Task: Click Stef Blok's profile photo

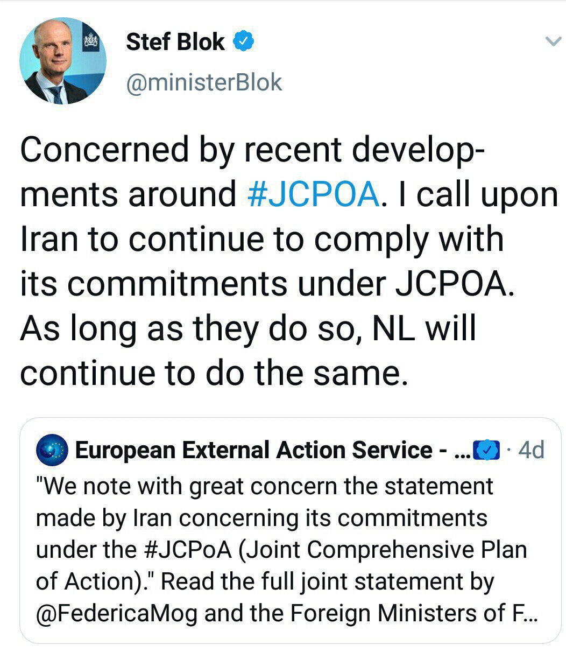Action: 63,60
